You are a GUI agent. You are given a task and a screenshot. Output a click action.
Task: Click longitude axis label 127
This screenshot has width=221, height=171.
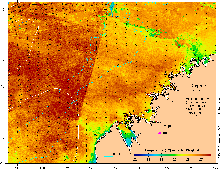click(x=216, y=168)
